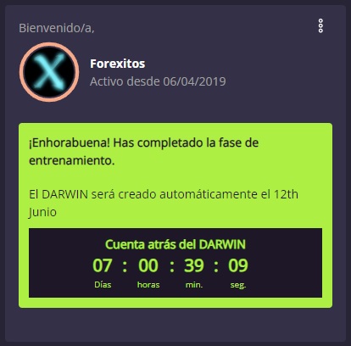Click the ¡Enhorabuena! completion message
The image size is (351, 346).
click(143, 152)
